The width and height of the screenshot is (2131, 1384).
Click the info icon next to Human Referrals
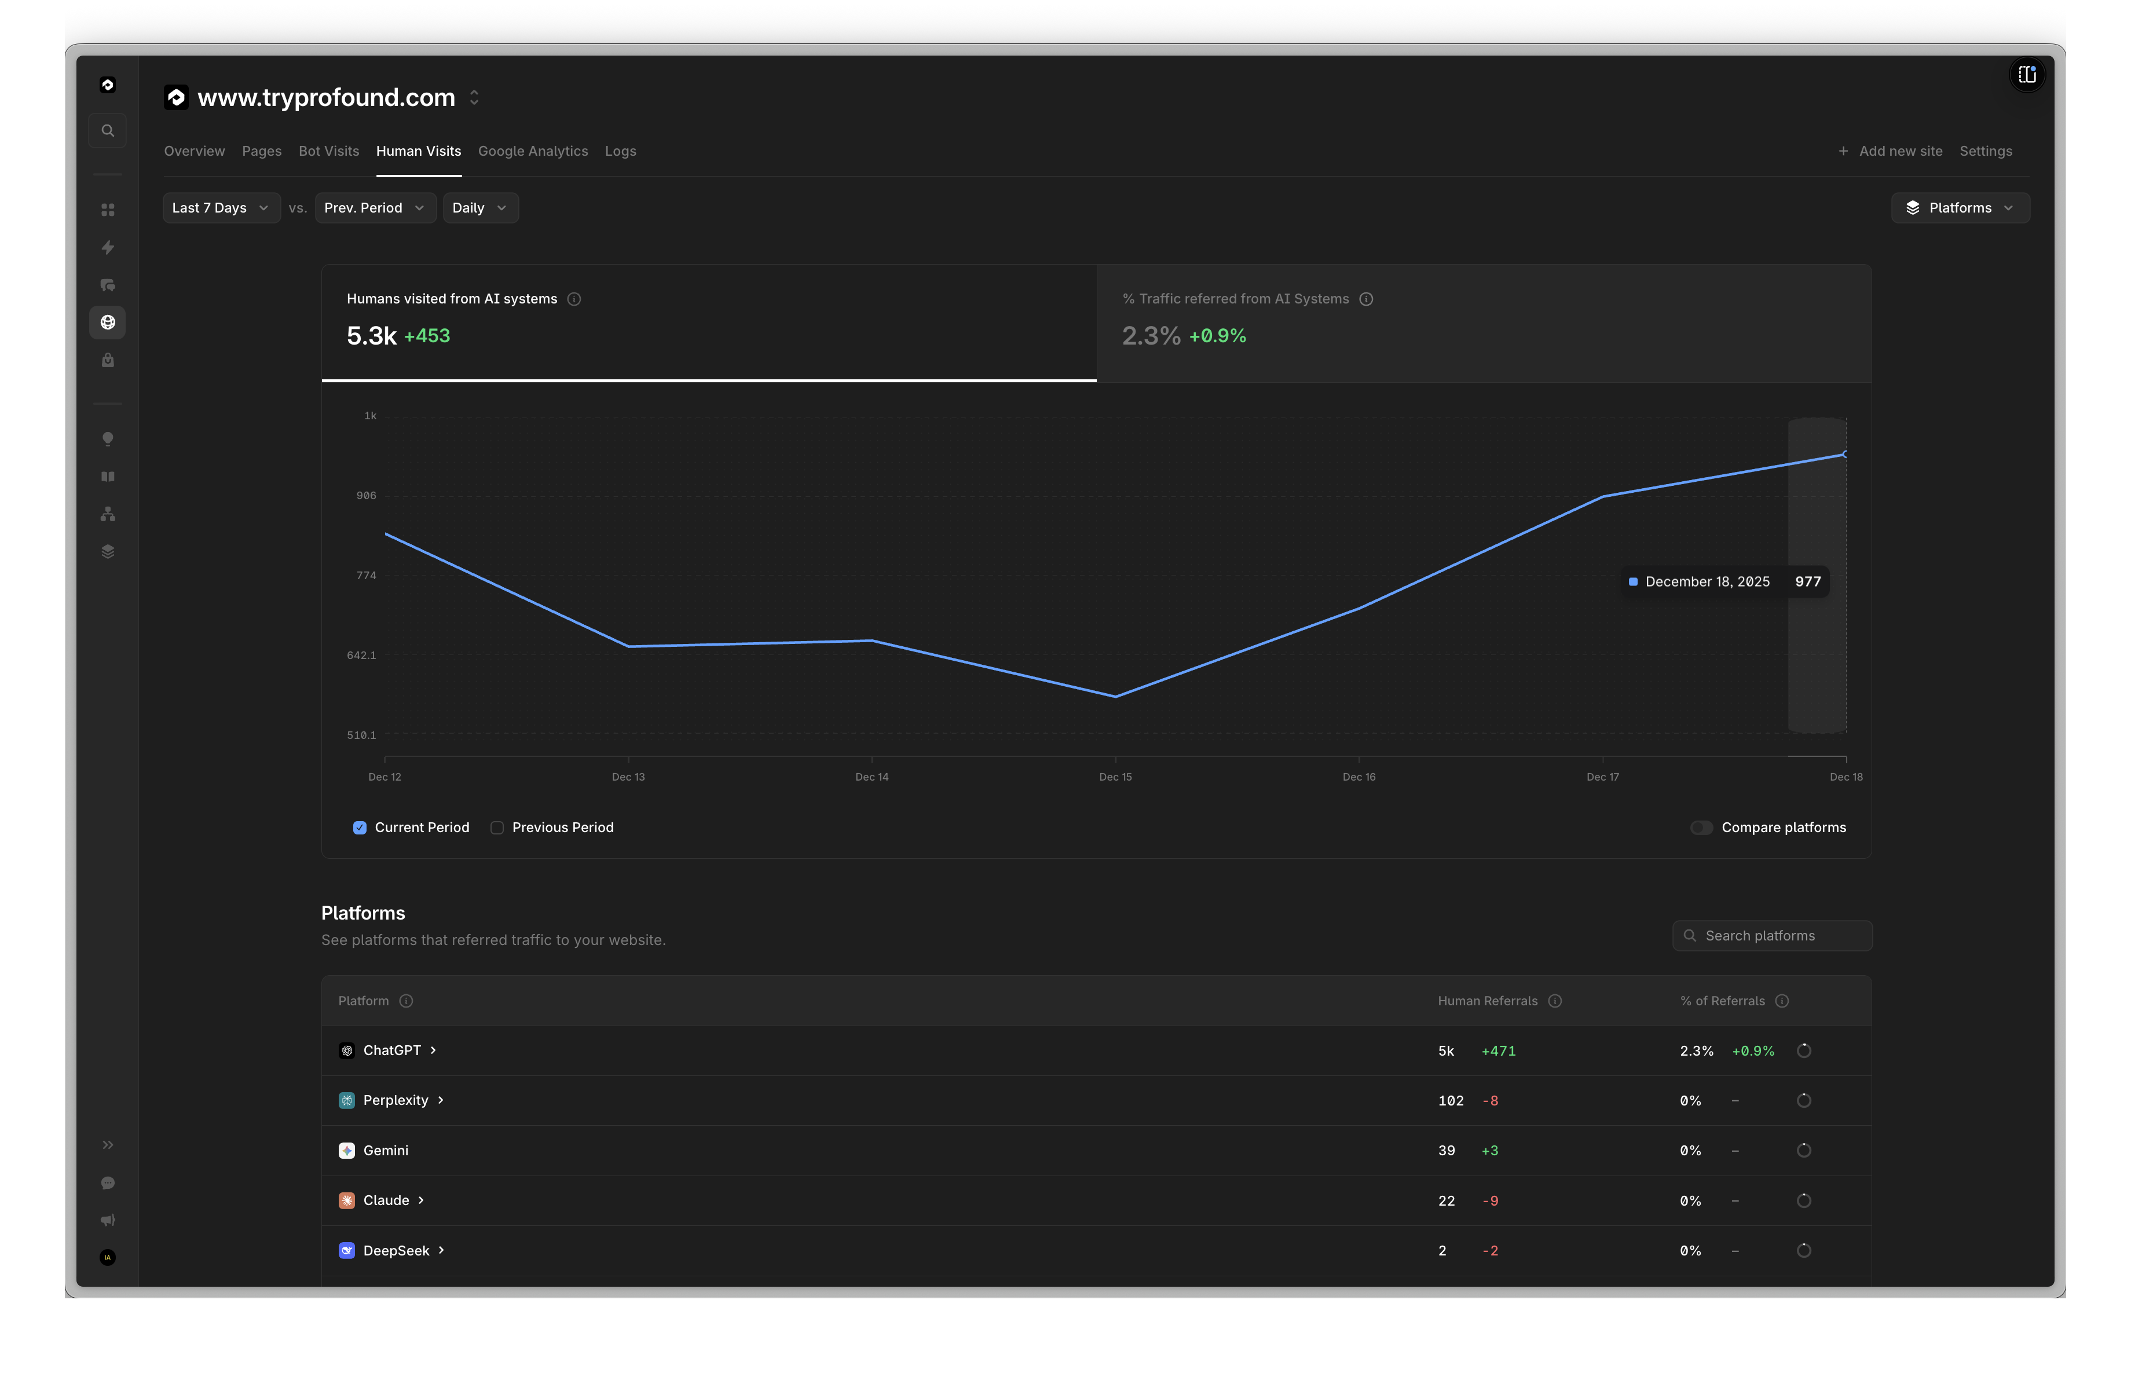(1555, 1001)
